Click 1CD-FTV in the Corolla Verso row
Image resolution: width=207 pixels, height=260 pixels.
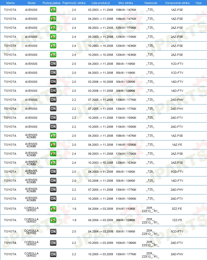(x=177, y=231)
